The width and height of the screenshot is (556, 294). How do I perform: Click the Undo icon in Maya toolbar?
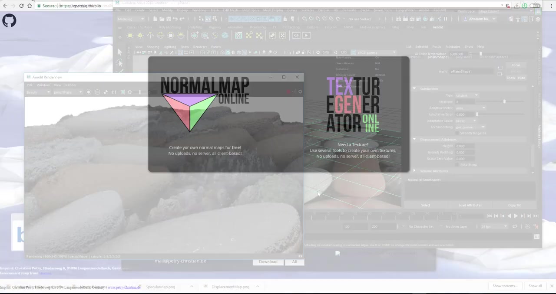pyautogui.click(x=175, y=19)
